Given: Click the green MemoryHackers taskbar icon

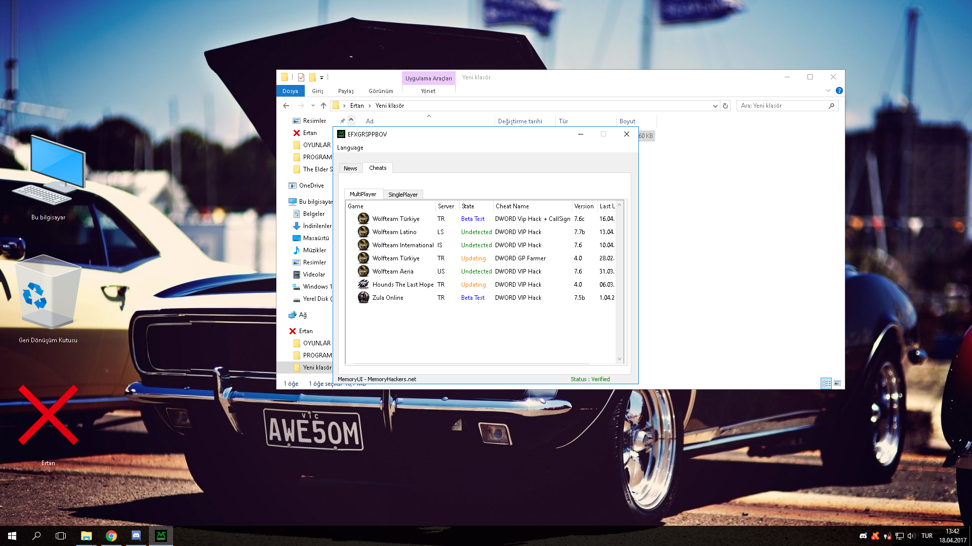Looking at the screenshot, I should [x=161, y=536].
